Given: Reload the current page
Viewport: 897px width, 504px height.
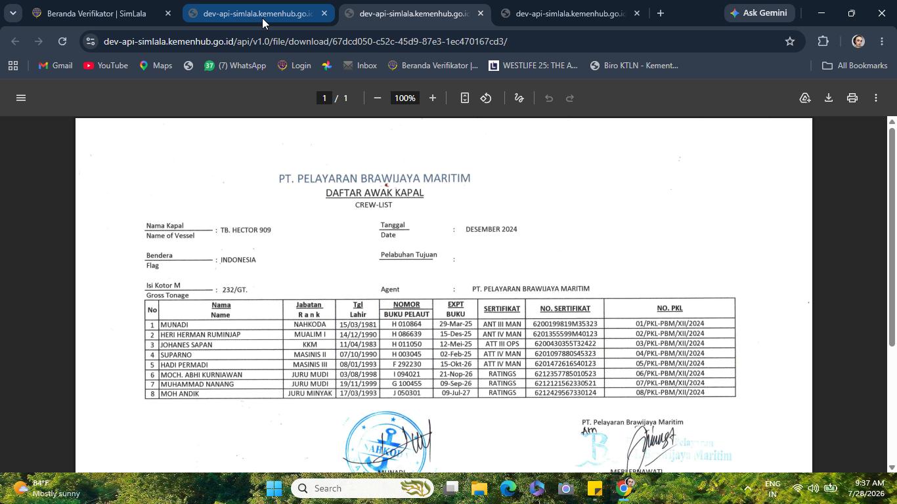Looking at the screenshot, I should click(x=62, y=41).
